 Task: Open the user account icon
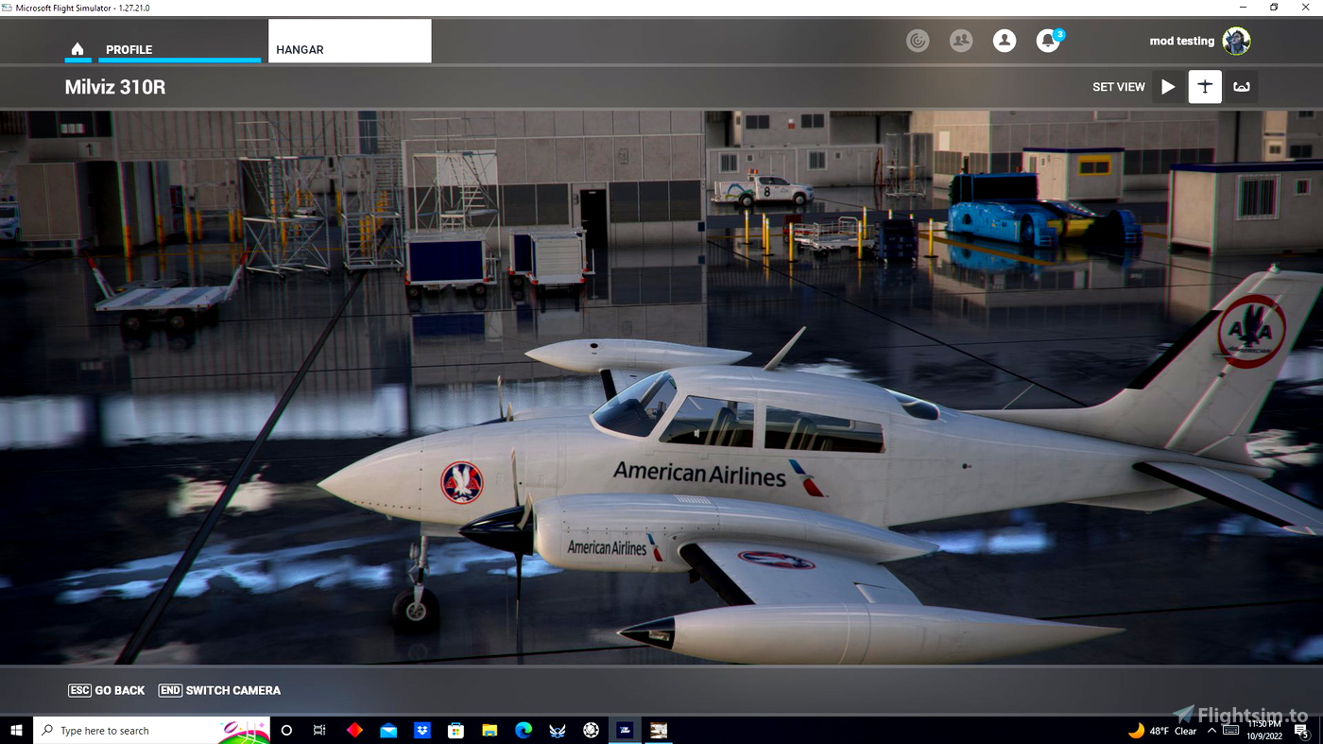click(1005, 41)
